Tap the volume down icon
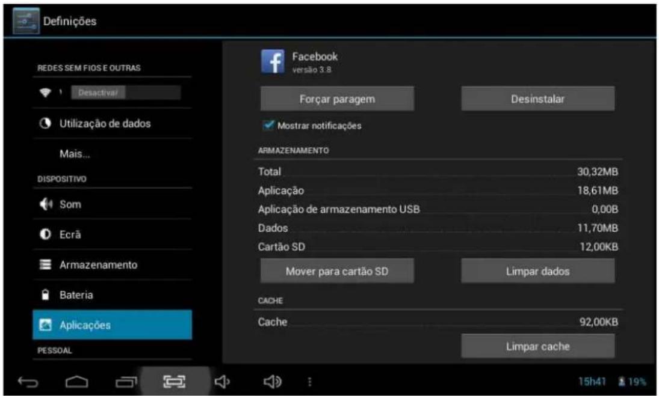The image size is (659, 396). (222, 382)
